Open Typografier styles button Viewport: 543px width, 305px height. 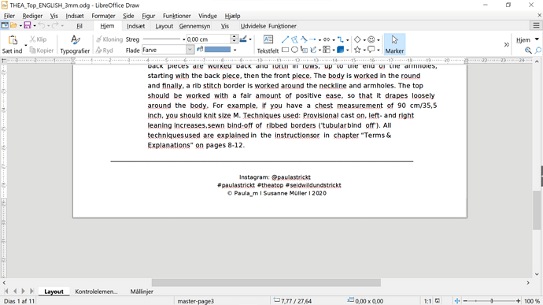click(75, 44)
